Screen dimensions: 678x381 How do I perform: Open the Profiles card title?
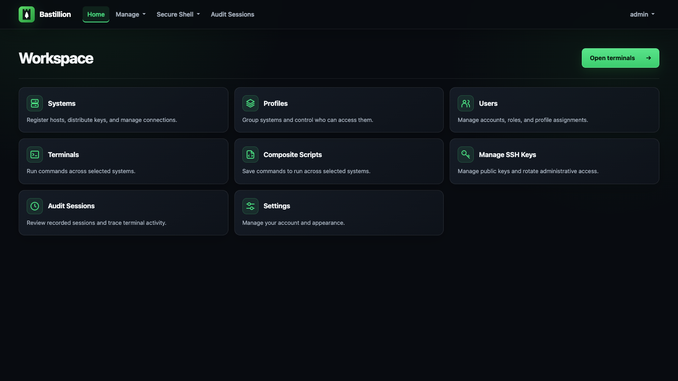[275, 103]
